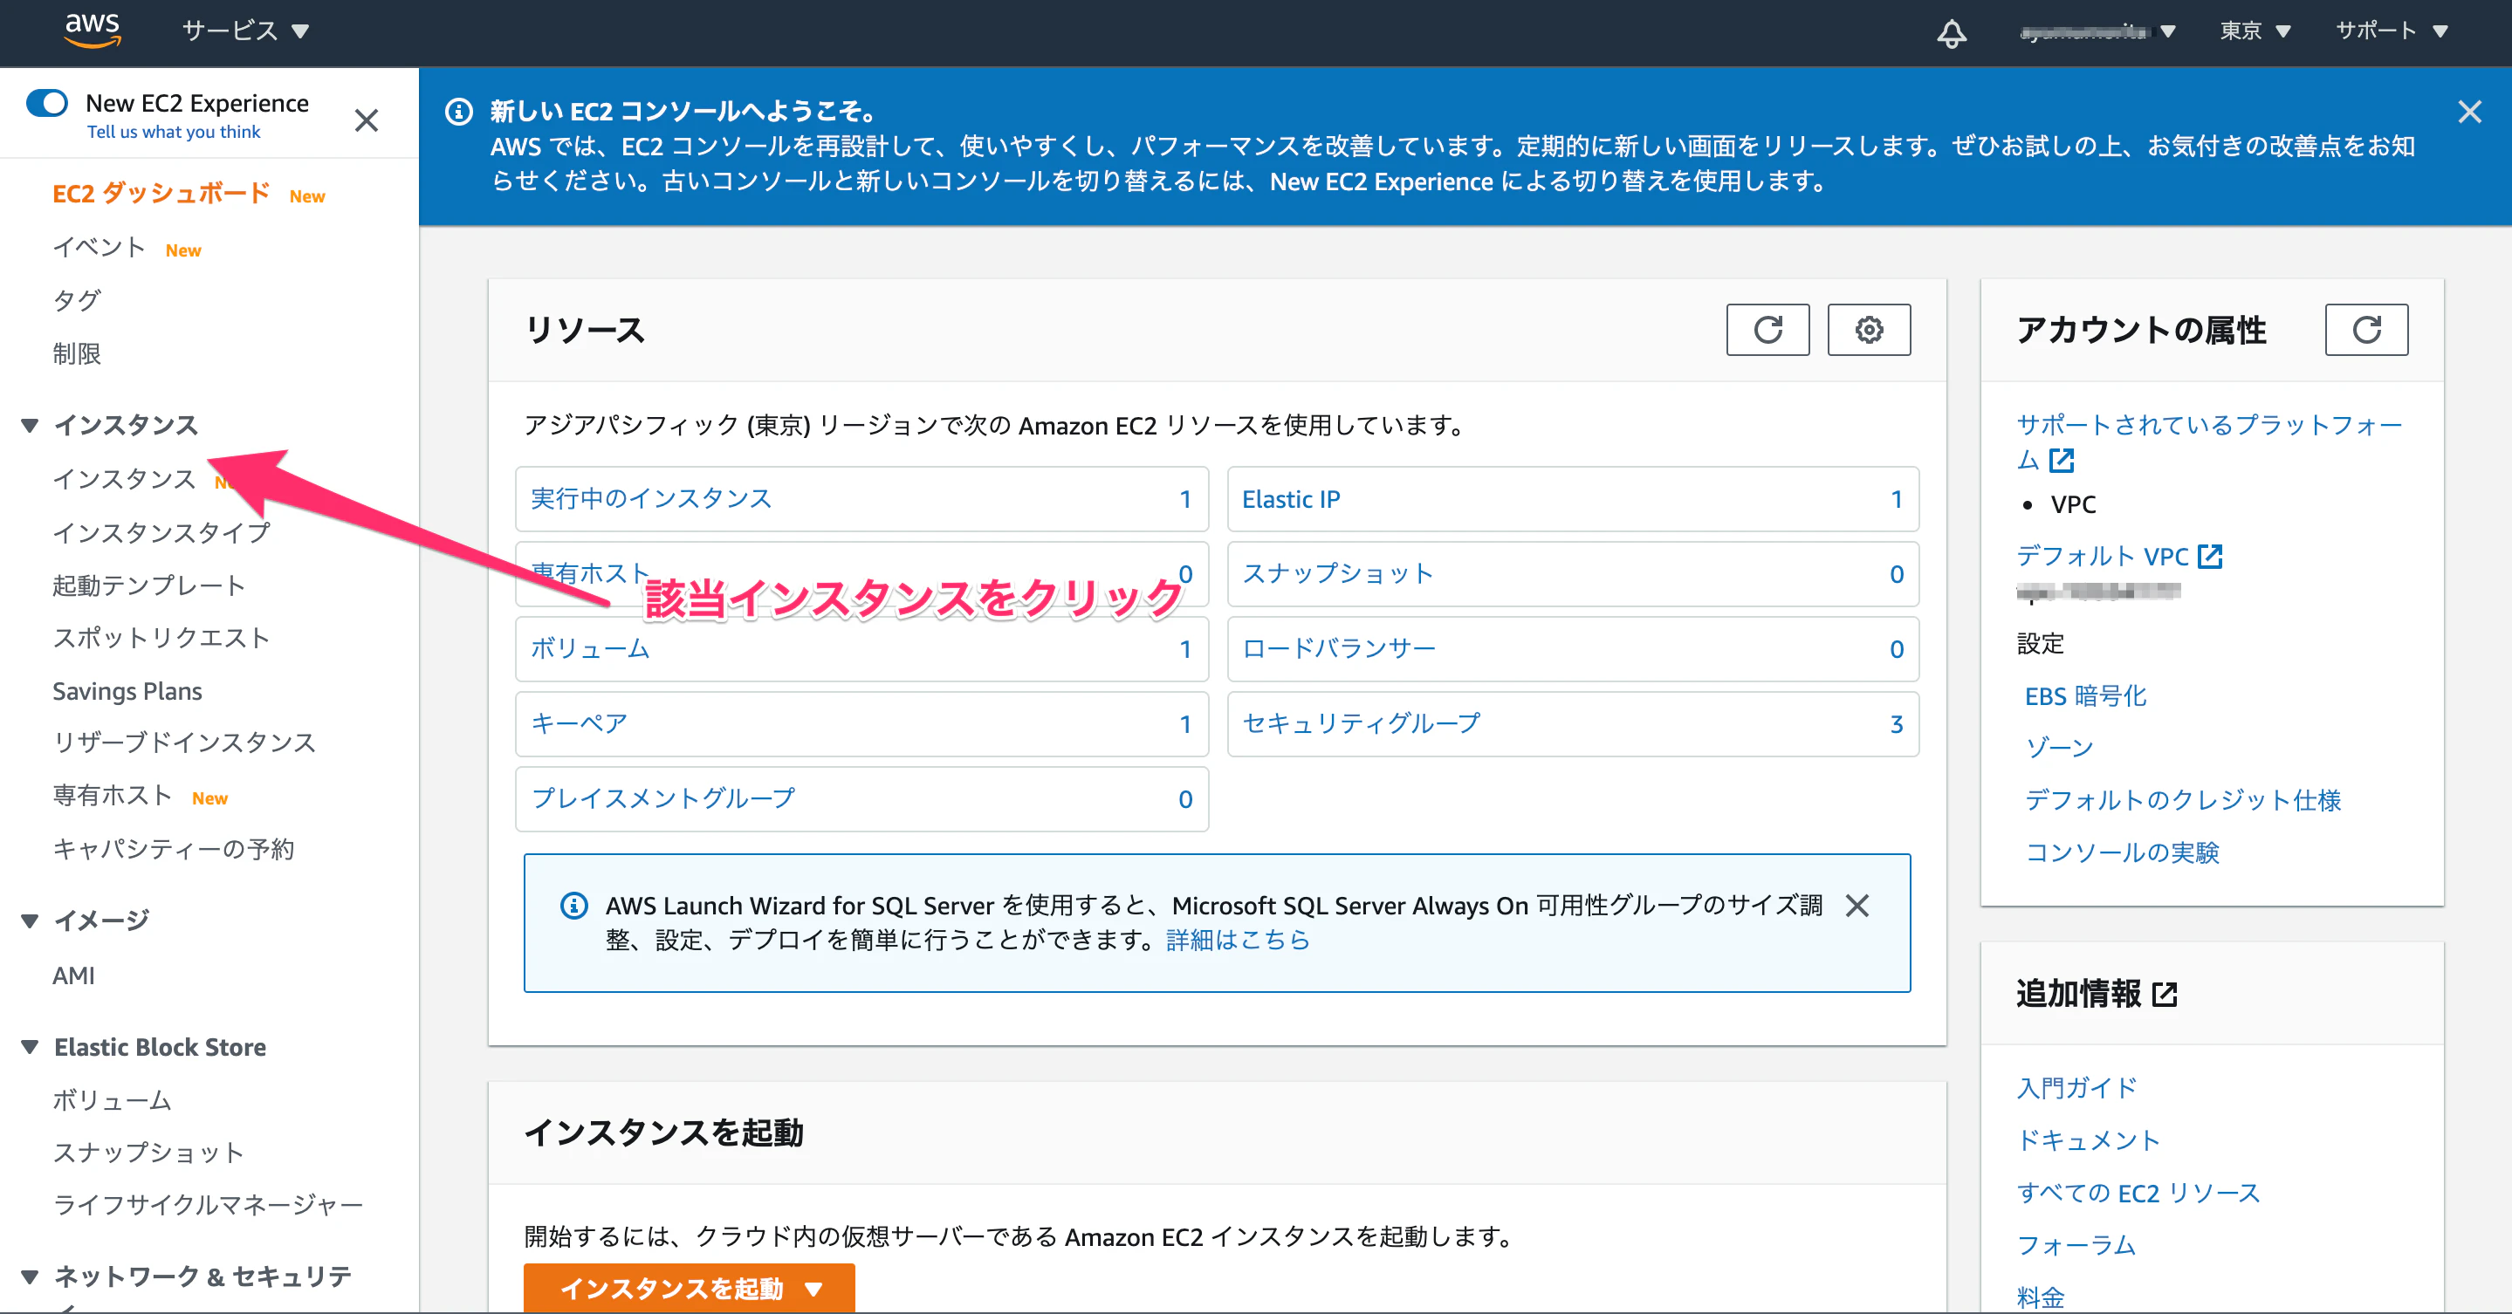Open ロードバランサー resource tile

[x=1573, y=649]
